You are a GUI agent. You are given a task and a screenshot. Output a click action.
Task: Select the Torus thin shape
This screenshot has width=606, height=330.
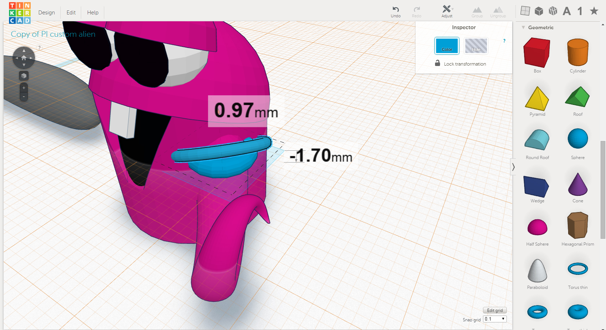point(578,269)
